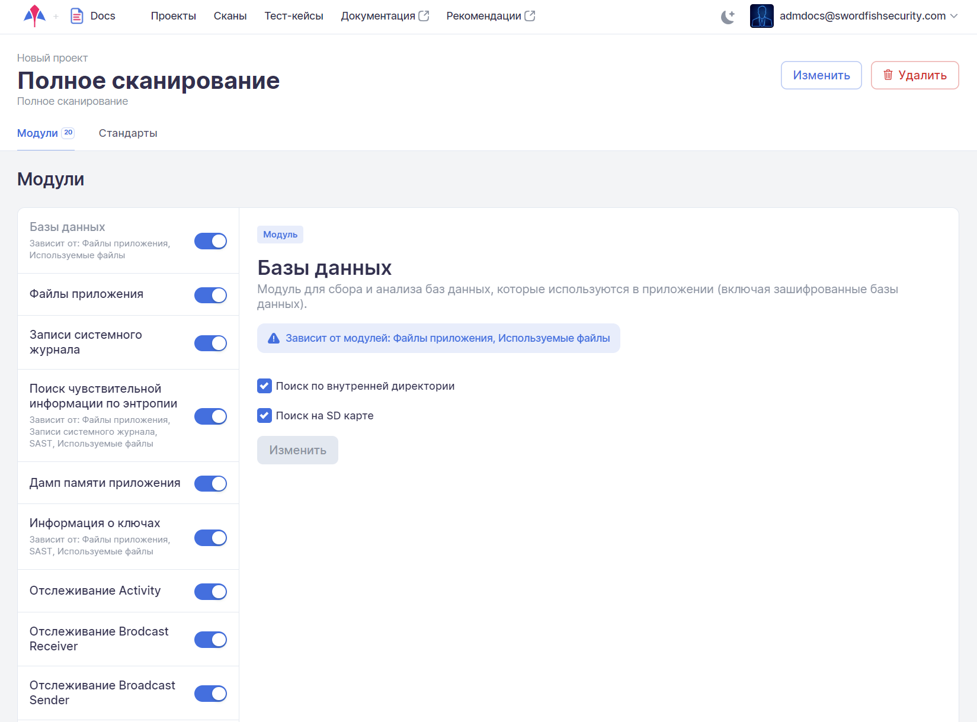This screenshot has height=722, width=977.
Task: Click the user avatar image
Action: (x=761, y=16)
